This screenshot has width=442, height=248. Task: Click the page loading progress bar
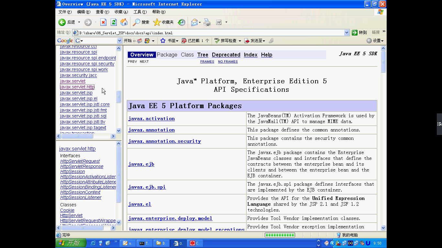280,235
